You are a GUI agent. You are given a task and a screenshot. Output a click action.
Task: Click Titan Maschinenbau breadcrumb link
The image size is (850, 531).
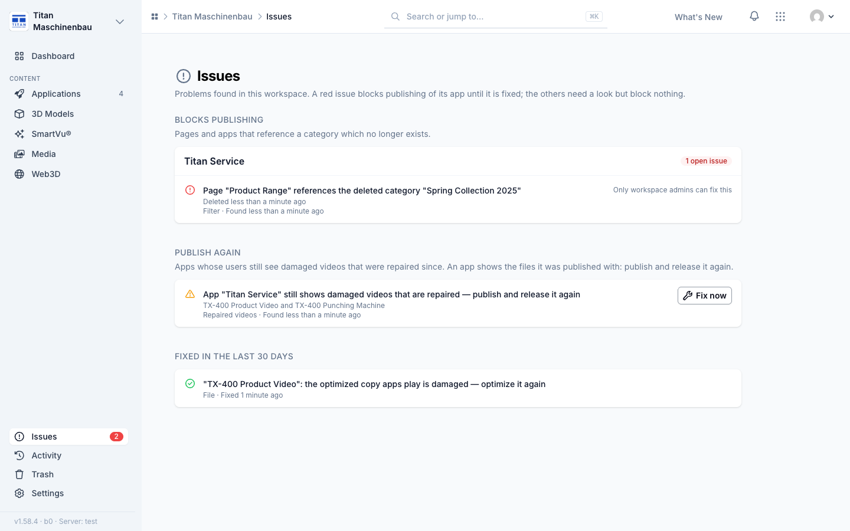[x=212, y=17]
